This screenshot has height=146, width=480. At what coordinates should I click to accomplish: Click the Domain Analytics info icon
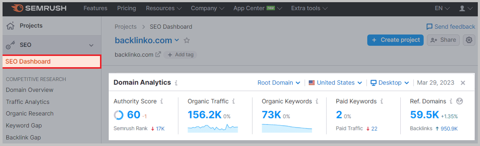(x=176, y=83)
